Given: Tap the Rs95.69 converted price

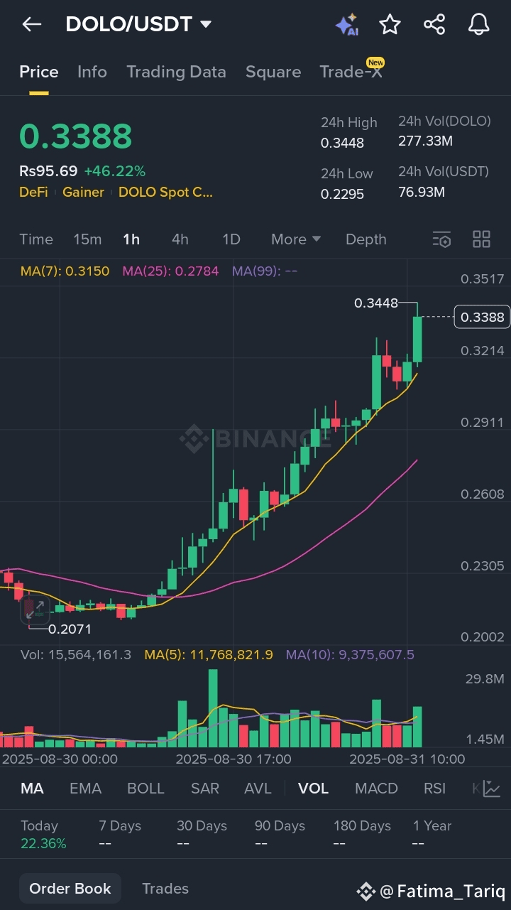Looking at the screenshot, I should (48, 171).
